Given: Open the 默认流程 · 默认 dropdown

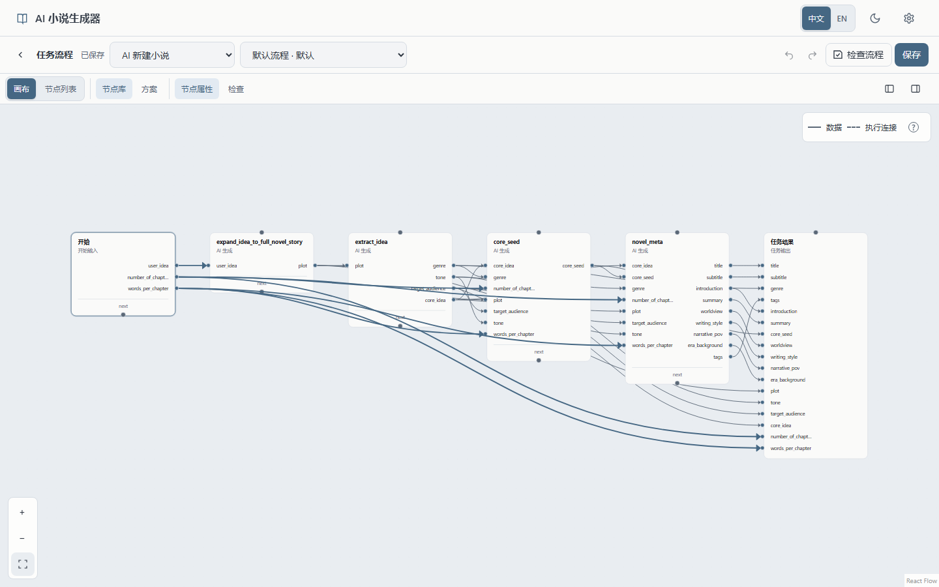Looking at the screenshot, I should [323, 55].
